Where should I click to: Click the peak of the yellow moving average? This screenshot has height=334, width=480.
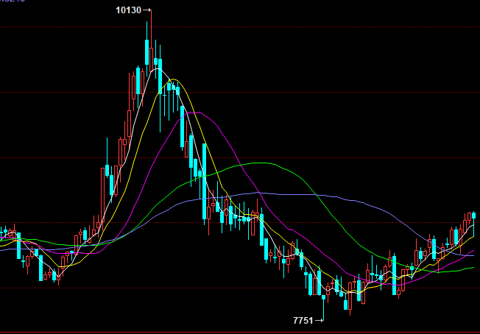click(x=174, y=79)
